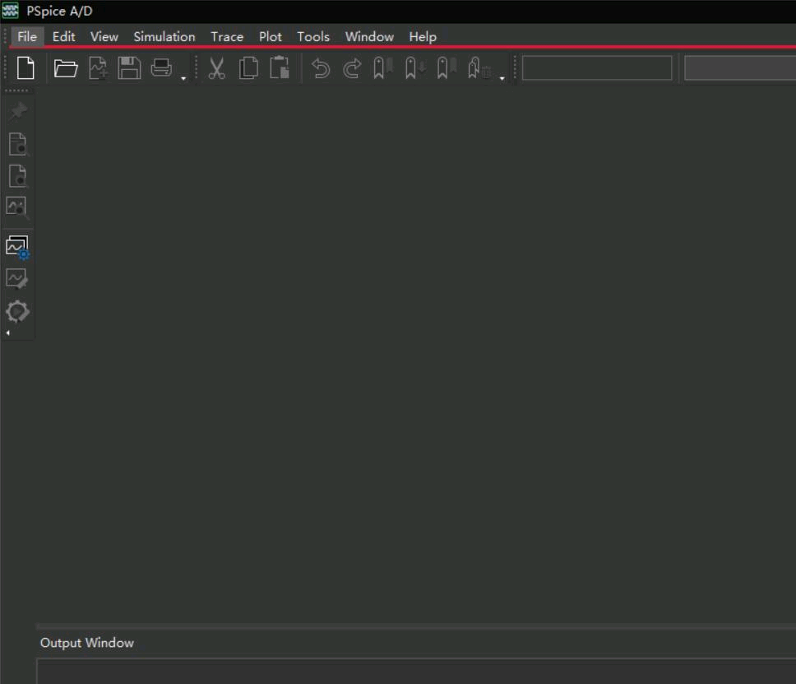Image resolution: width=796 pixels, height=684 pixels.
Task: Click the Clear all bookmarks icon
Action: tap(479, 68)
